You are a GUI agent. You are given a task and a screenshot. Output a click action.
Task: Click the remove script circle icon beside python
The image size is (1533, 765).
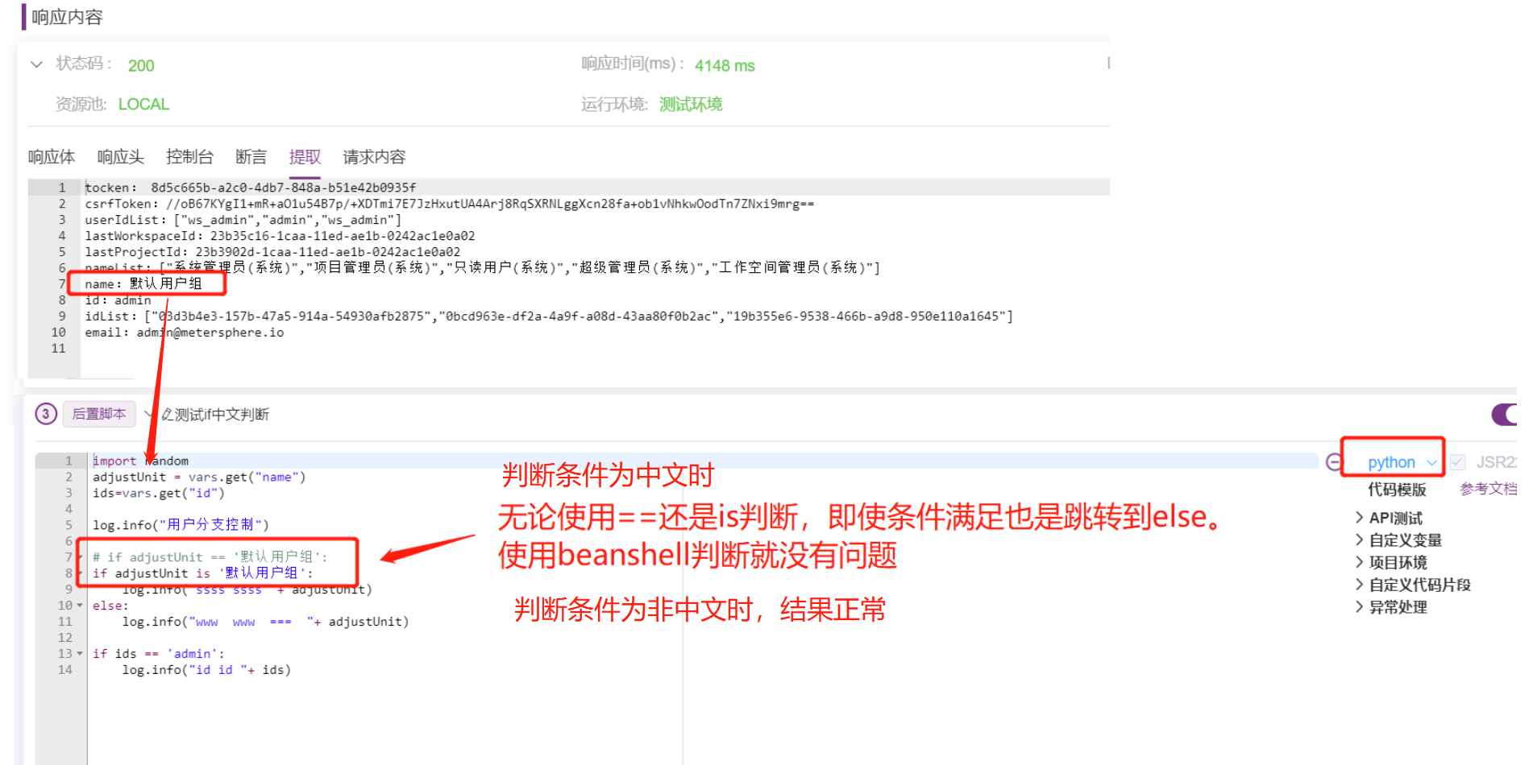coord(1334,461)
